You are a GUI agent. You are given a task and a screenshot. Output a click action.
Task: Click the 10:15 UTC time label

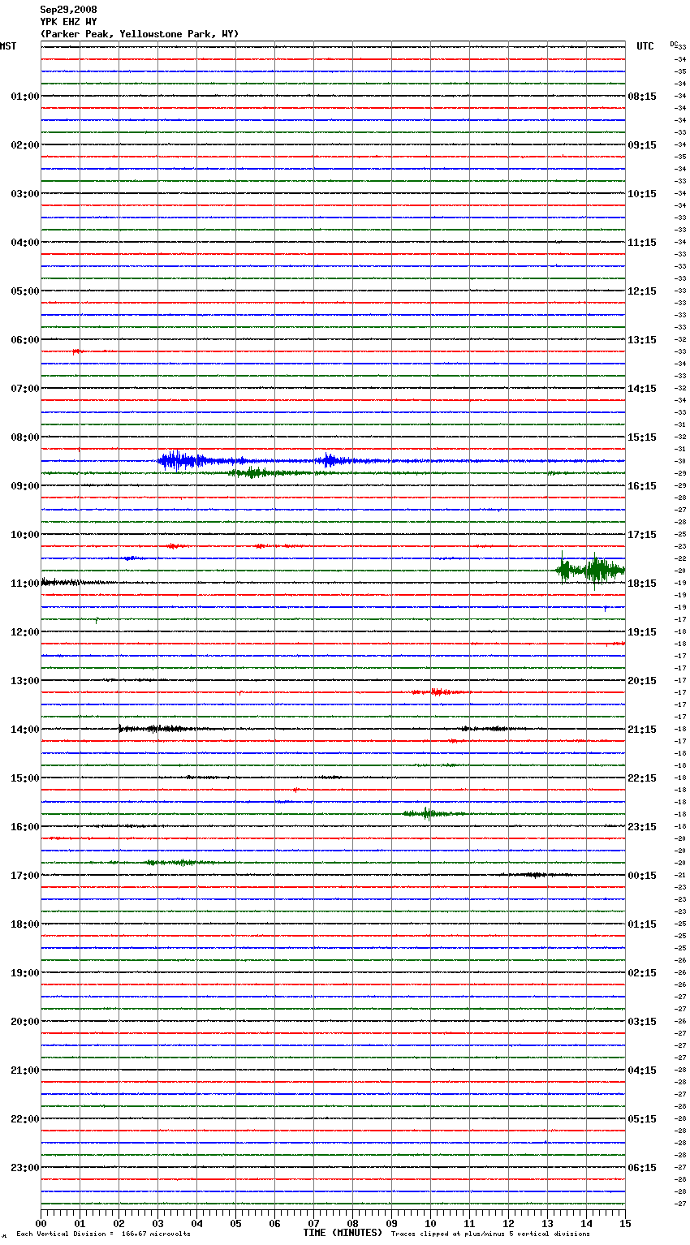tap(642, 194)
